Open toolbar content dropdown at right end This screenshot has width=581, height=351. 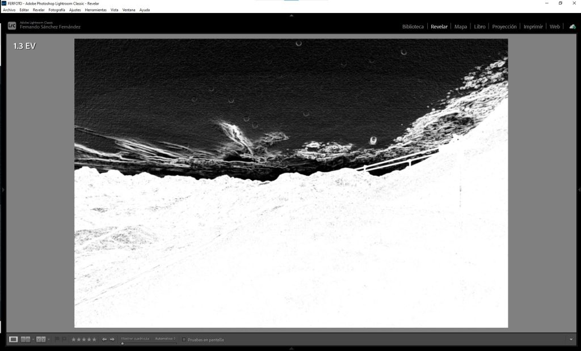coord(571,340)
